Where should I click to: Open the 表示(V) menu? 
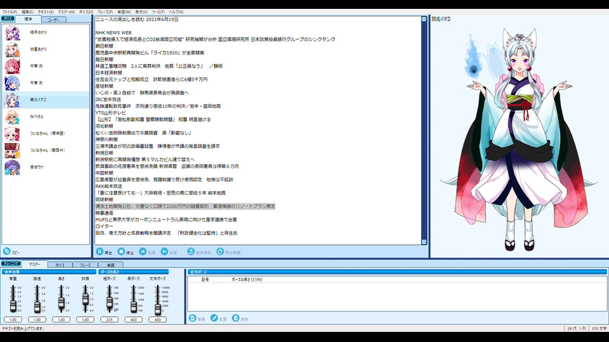click(141, 12)
